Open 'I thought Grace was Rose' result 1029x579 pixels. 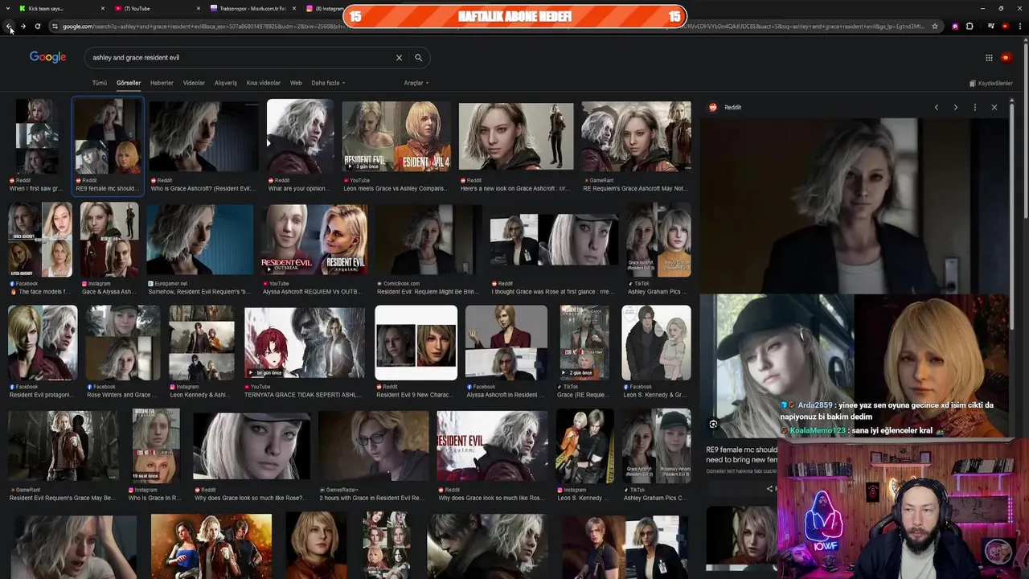[554, 249]
